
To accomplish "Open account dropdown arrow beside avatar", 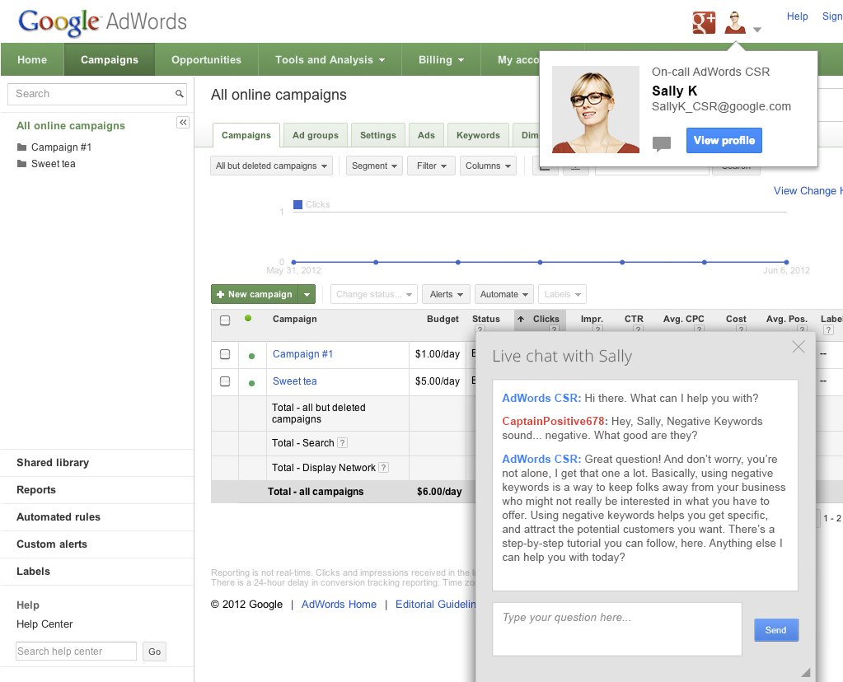I will [x=757, y=30].
